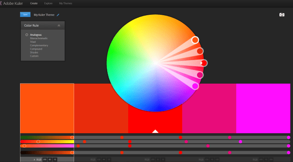Select the red base handle on the color wheel
Image resolution: width=293 pixels, height=162 pixels.
pyautogui.click(x=204, y=63)
